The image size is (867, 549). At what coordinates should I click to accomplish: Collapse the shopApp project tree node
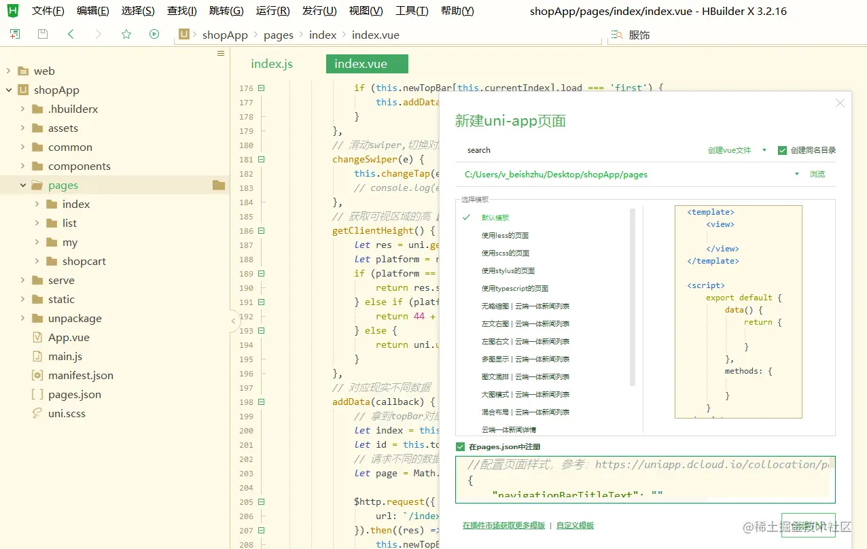(x=9, y=90)
